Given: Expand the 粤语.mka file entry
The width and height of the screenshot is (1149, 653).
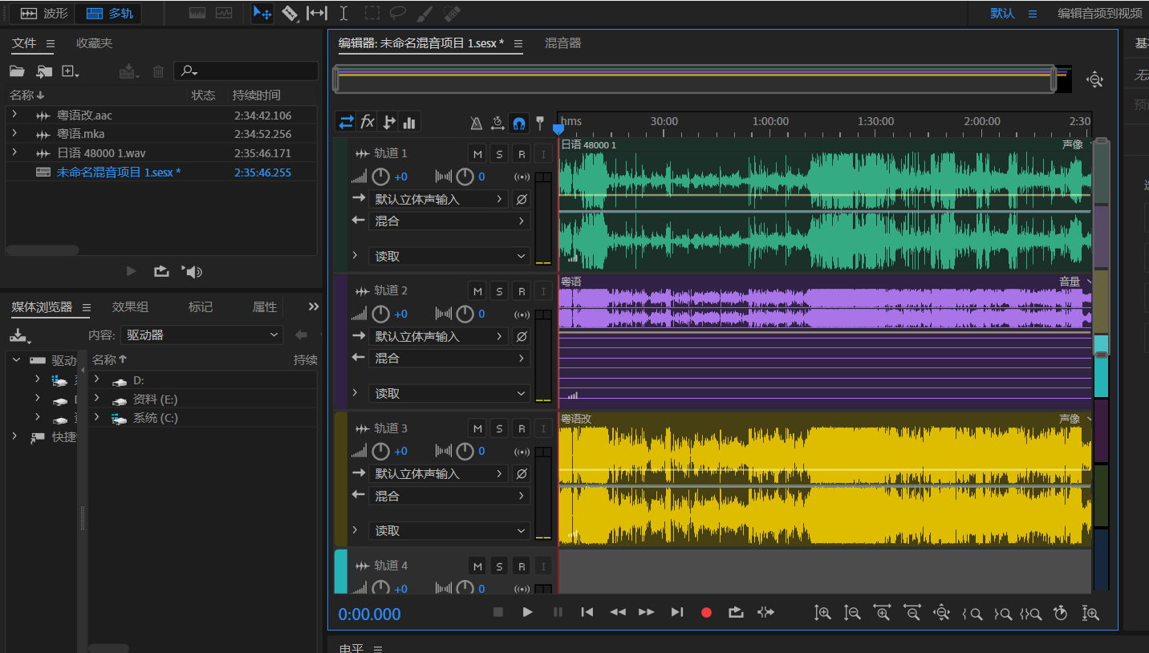Looking at the screenshot, I should 14,133.
